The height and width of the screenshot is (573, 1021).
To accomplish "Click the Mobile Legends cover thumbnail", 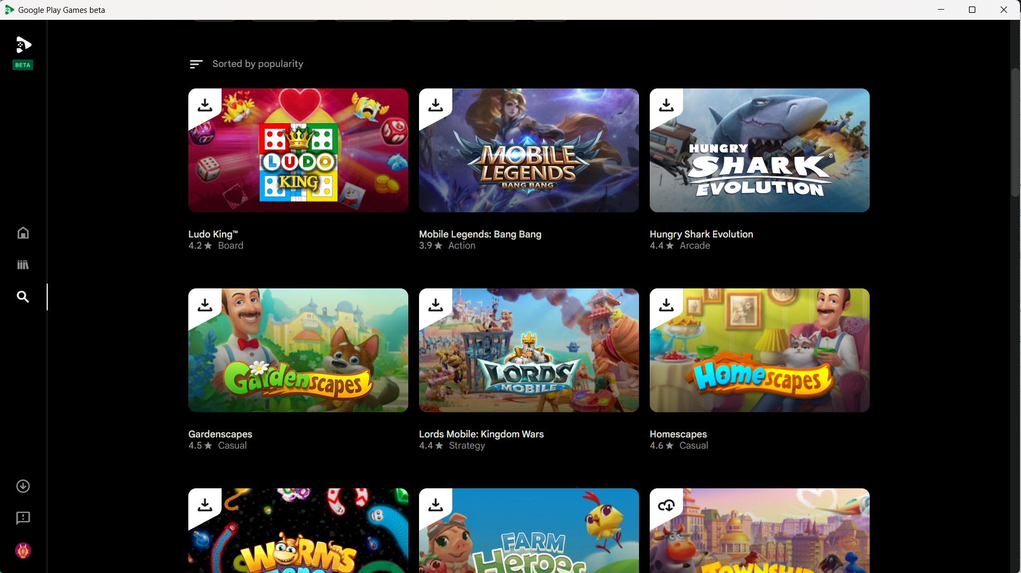I will click(x=528, y=151).
